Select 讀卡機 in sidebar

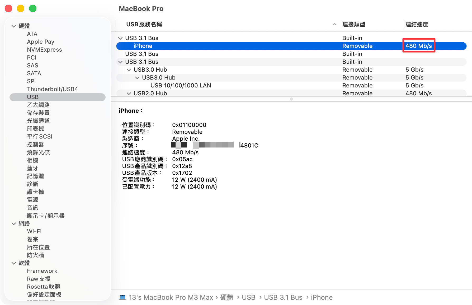35,192
